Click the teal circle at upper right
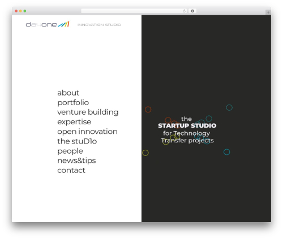Screen dimensions: 283x239 click(229, 107)
